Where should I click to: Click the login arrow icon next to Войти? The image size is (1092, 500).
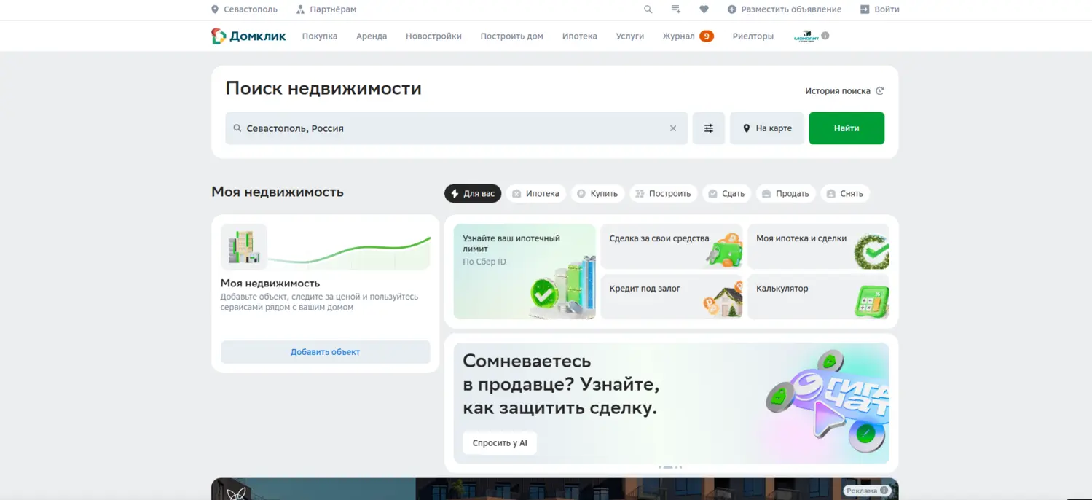pos(863,9)
